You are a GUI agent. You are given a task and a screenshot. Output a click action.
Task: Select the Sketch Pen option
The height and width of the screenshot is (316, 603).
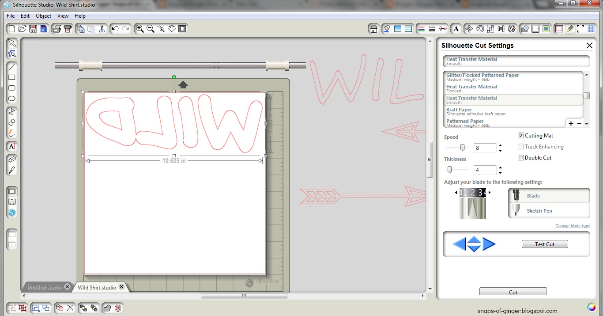pos(549,211)
